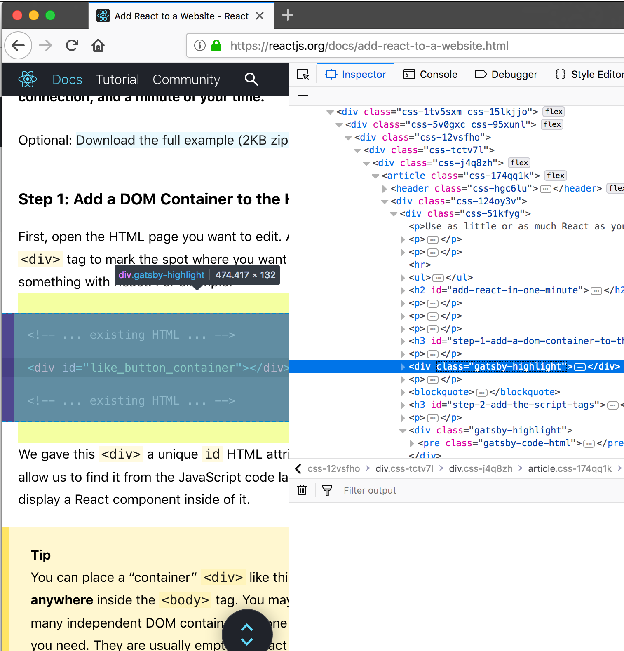Collapse the div css-5v0gxc node
Image resolution: width=624 pixels, height=651 pixels.
pyautogui.click(x=339, y=125)
